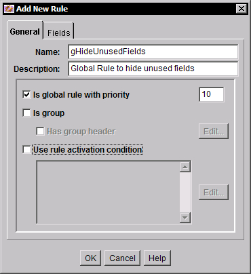Click inside the activation condition text area
Screen dimensions: 251x274
click(109, 193)
